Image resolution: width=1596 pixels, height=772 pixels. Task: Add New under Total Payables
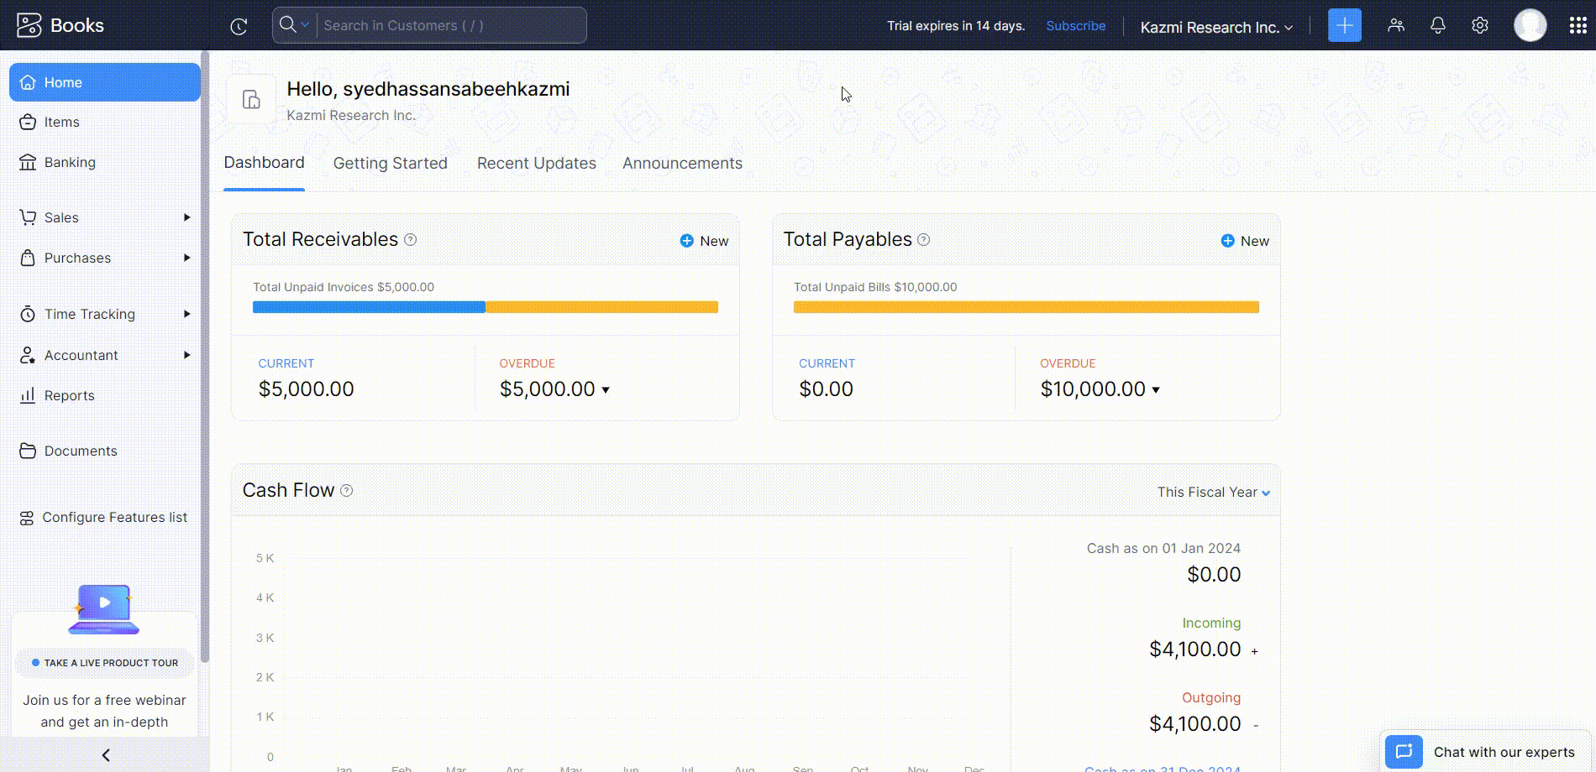[1245, 241]
